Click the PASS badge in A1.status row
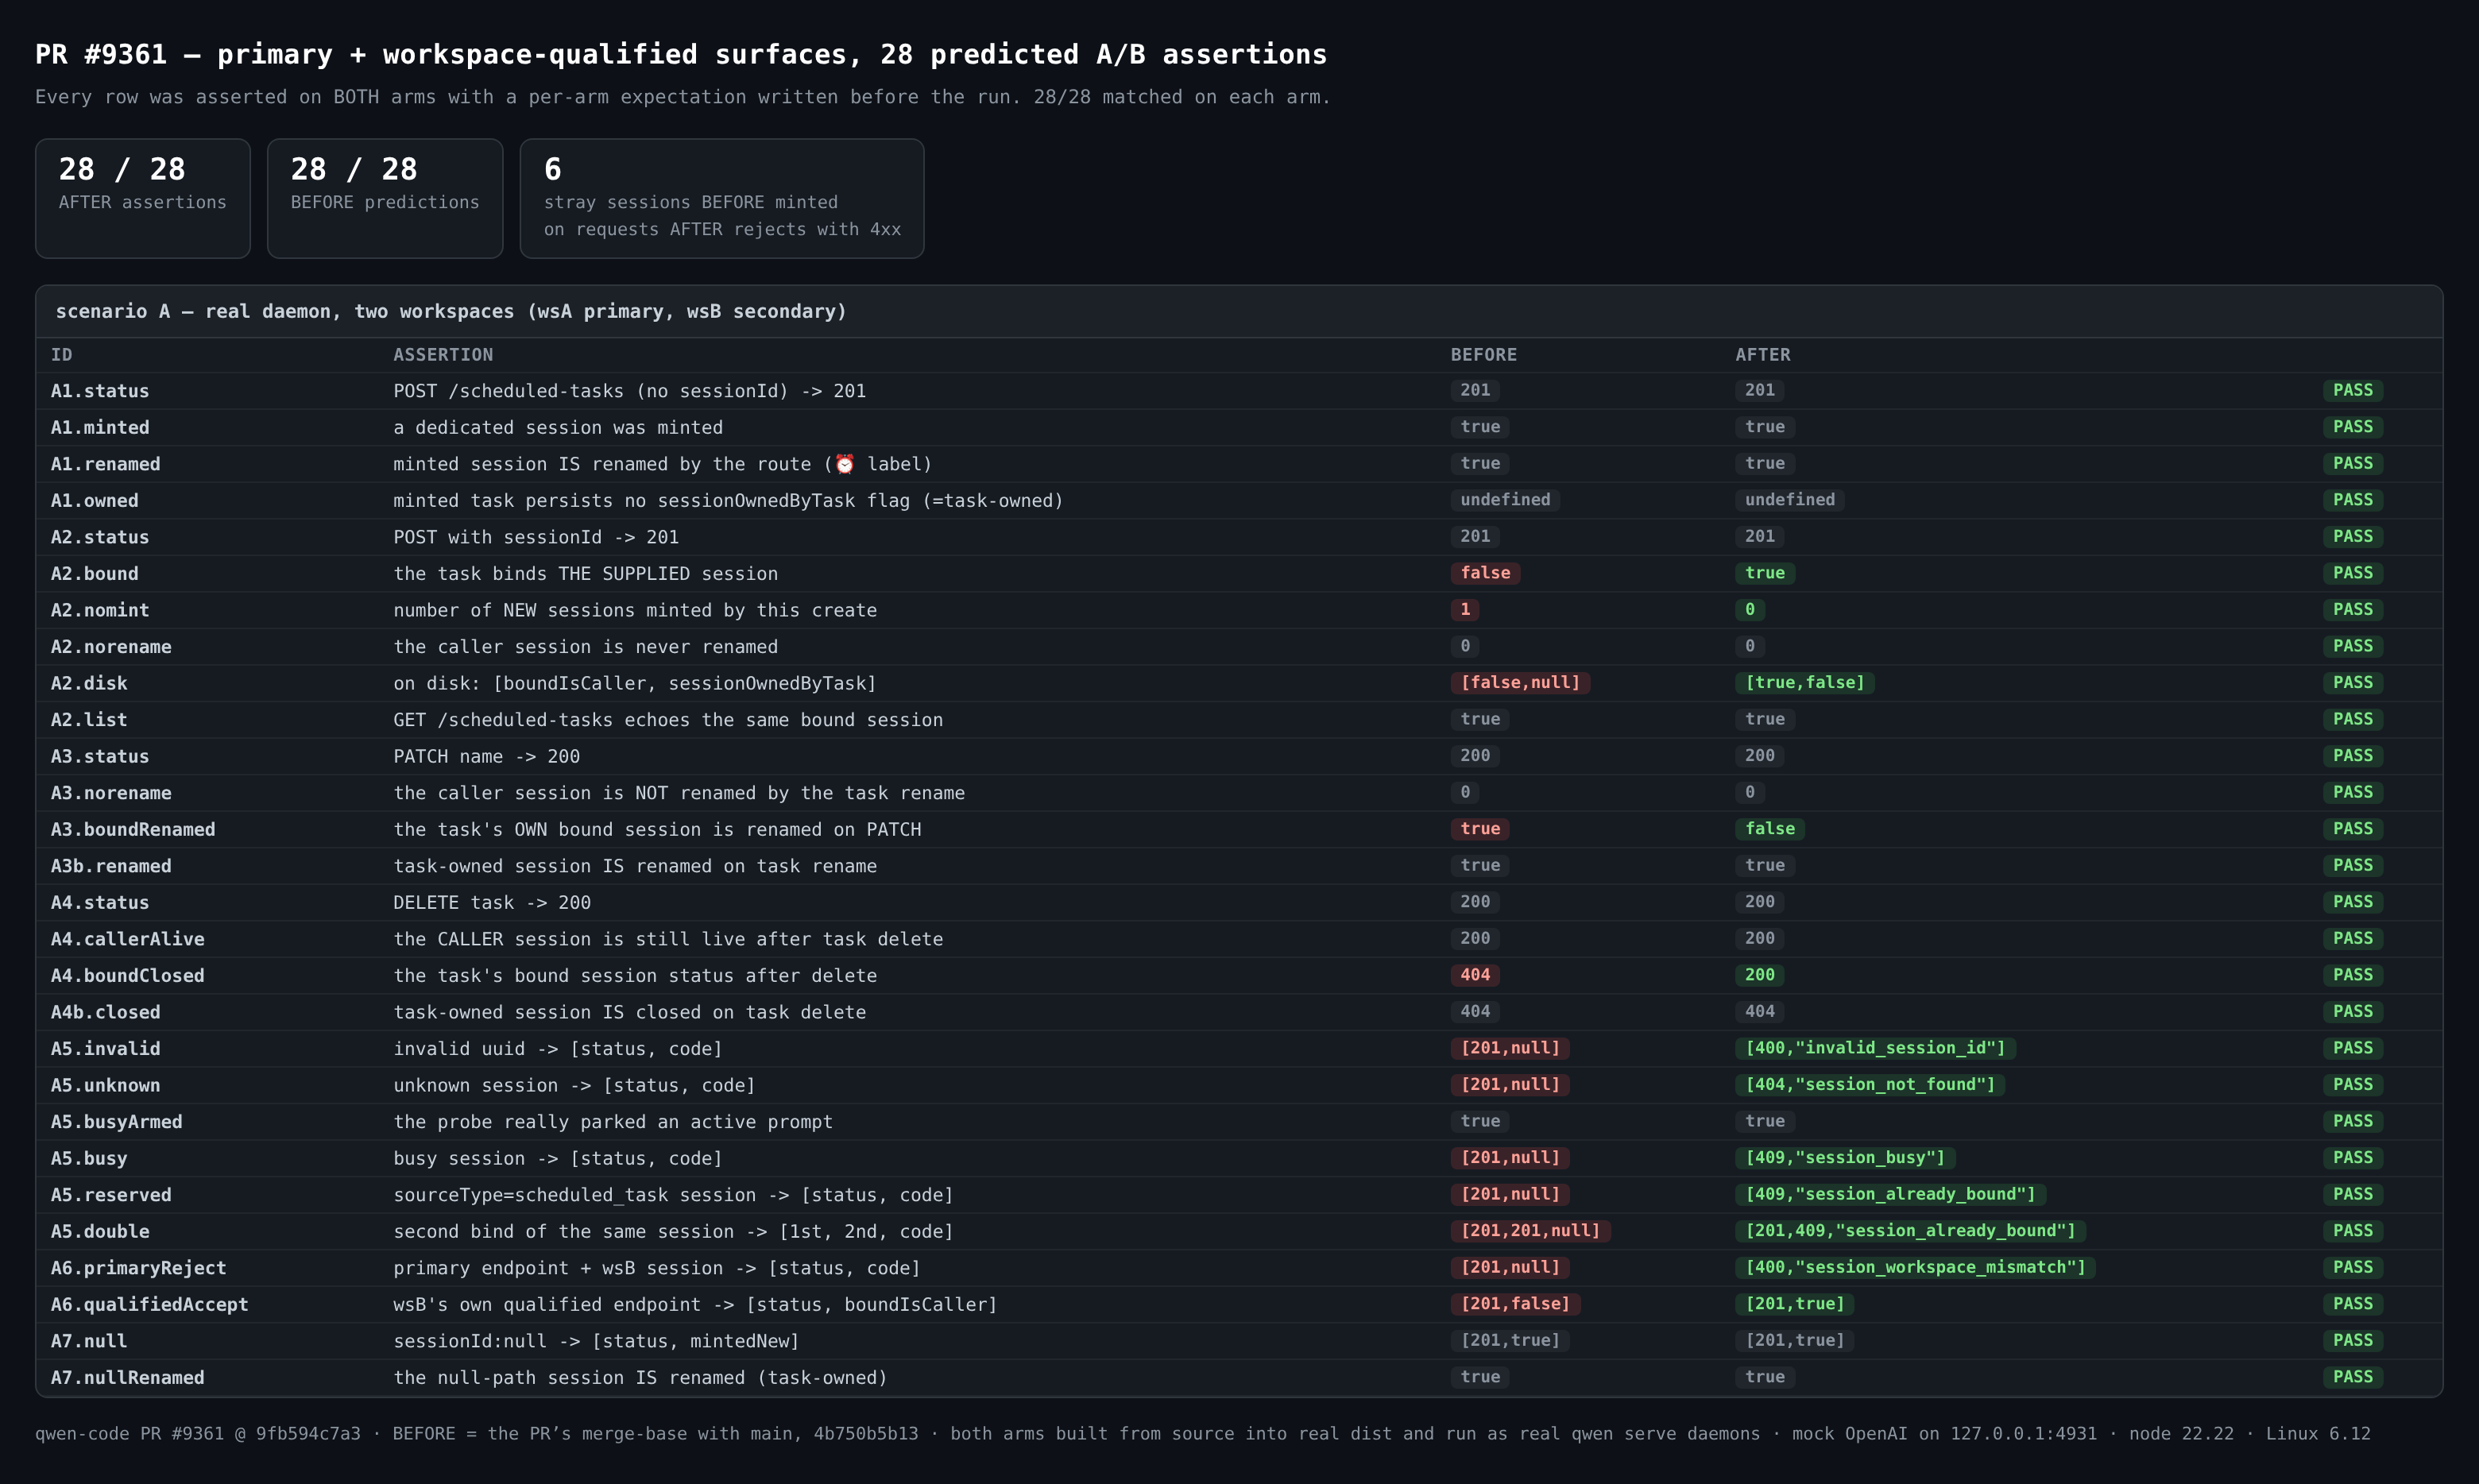Screen dimensions: 2479x1484 [x=2353, y=390]
